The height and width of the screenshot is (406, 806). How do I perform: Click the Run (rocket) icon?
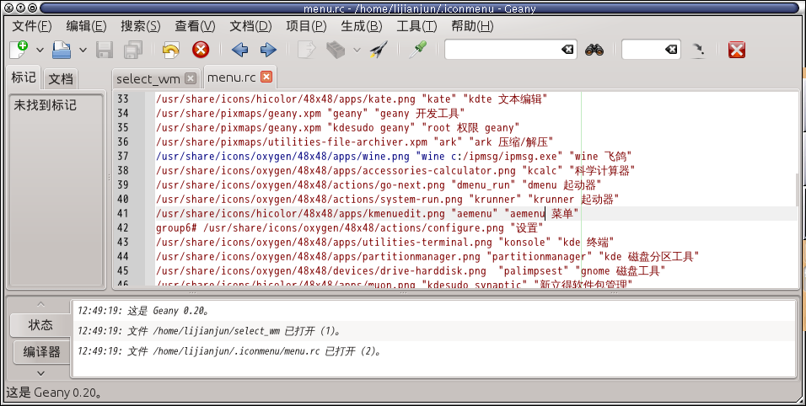coord(379,50)
